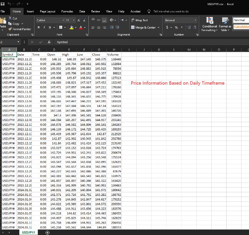This screenshot has width=249, height=235.
Task: Open the Page Layout tab
Action: point(48,12)
